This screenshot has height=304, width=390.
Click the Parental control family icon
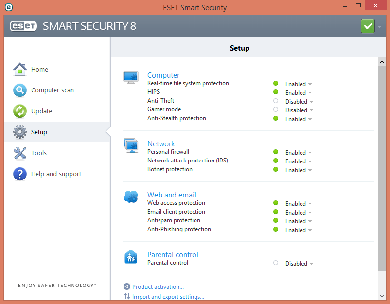[x=131, y=257]
